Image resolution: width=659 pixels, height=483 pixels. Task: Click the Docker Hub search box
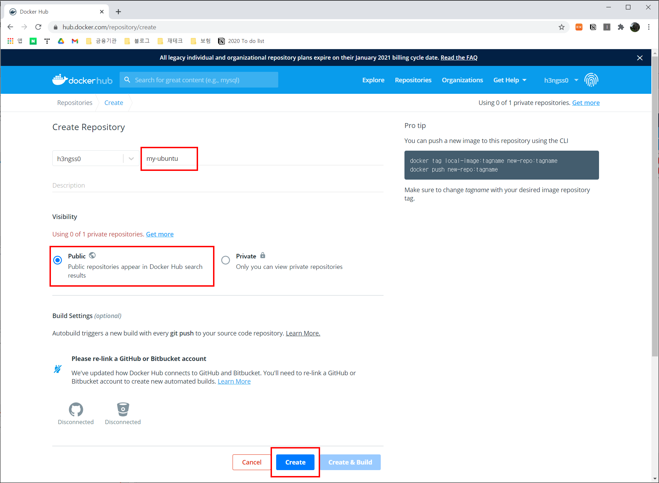pyautogui.click(x=199, y=80)
